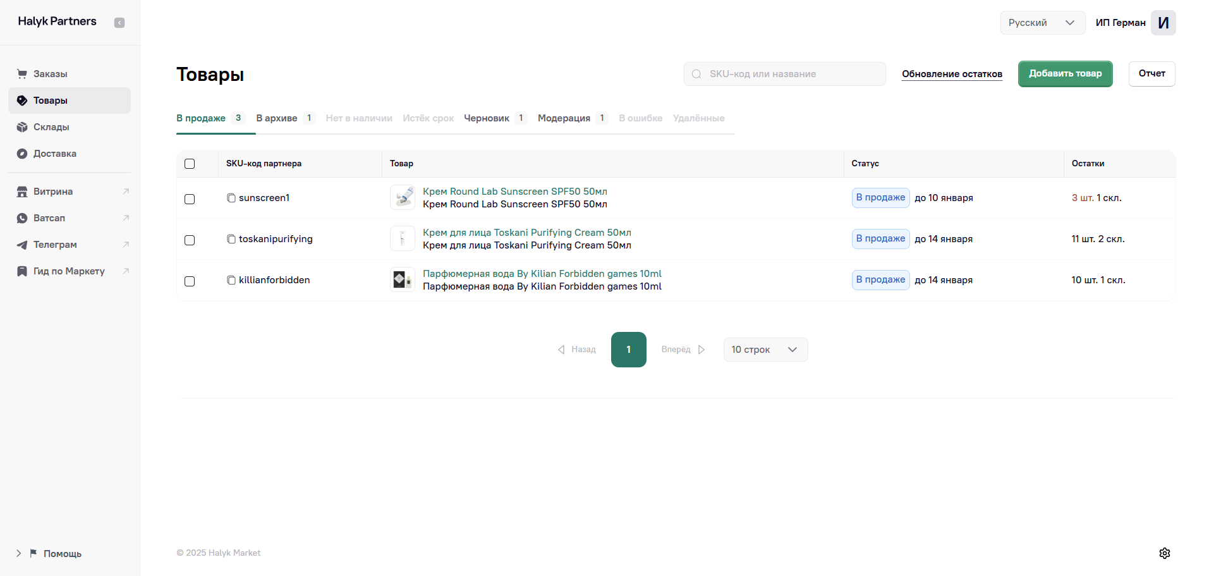Open the Модерация tab
1209x576 pixels.
pyautogui.click(x=564, y=118)
